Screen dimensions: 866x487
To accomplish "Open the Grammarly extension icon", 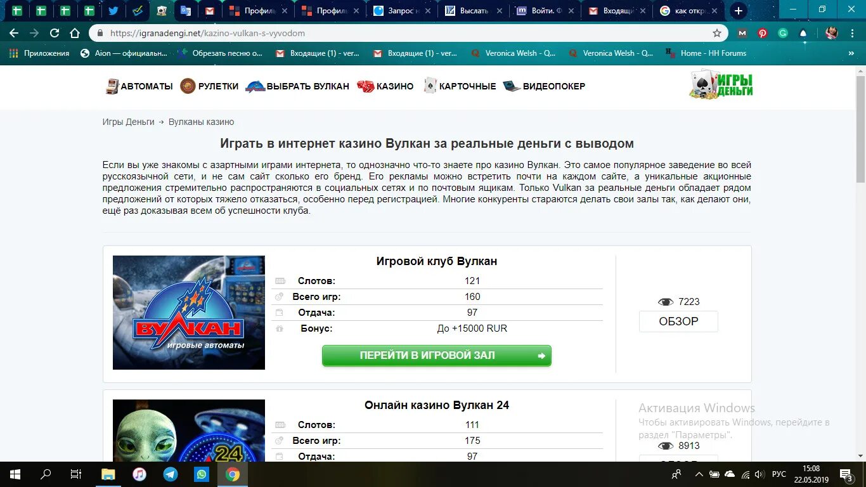I will (783, 33).
